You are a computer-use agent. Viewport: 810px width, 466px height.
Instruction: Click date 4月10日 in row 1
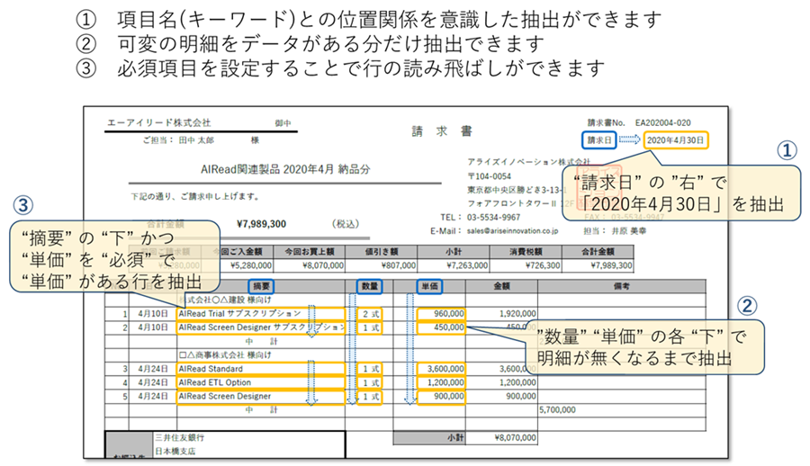click(x=153, y=314)
